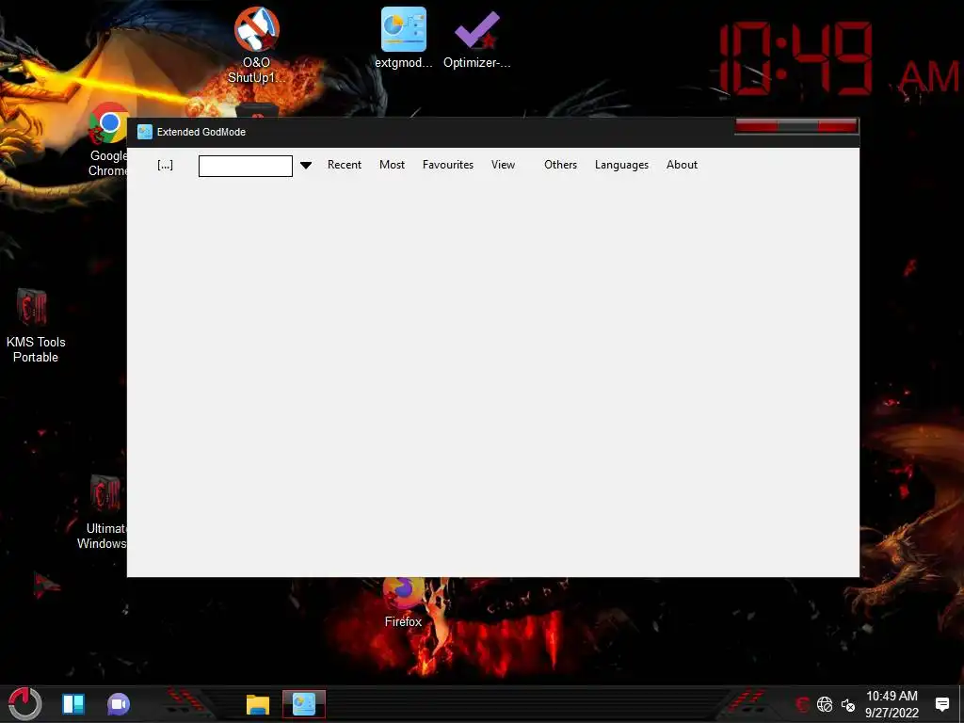
Task: Expand the search box dropdown arrow
Action: [x=306, y=166]
